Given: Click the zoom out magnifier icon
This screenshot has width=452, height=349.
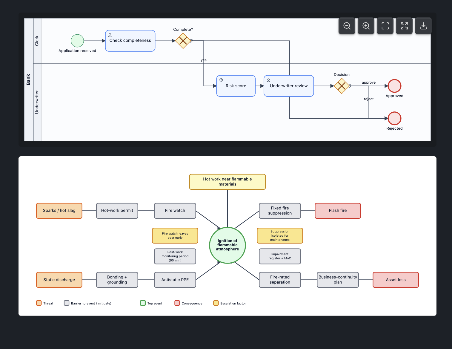Looking at the screenshot, I should tap(347, 26).
